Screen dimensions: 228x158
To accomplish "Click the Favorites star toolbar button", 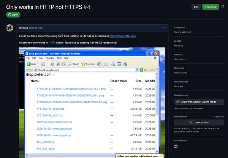I will (x=88, y=64).
